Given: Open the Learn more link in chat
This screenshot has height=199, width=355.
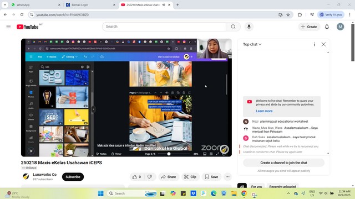Looking at the screenshot, I should point(264,111).
